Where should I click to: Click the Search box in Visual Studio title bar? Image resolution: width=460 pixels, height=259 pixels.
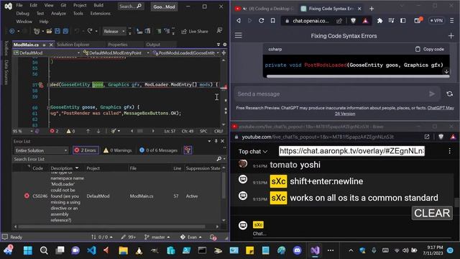pos(131,6)
